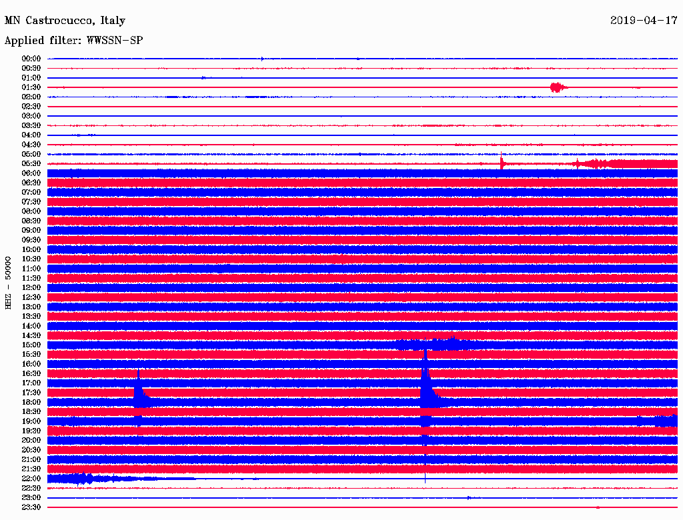Click the 21:30 time label

click(31, 469)
